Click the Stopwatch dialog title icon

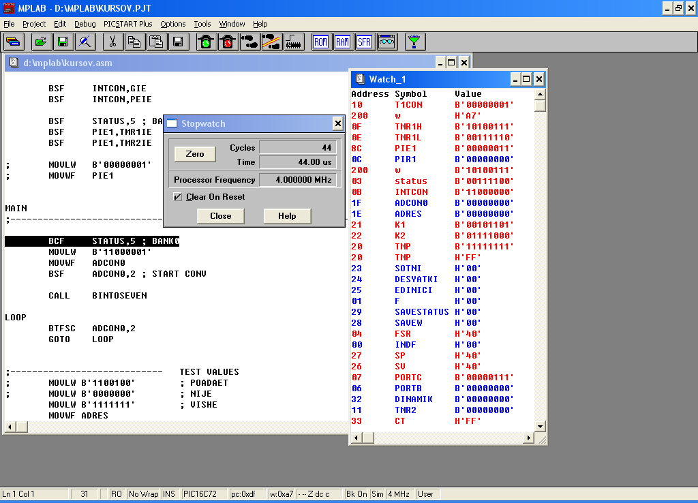pyautogui.click(x=172, y=124)
